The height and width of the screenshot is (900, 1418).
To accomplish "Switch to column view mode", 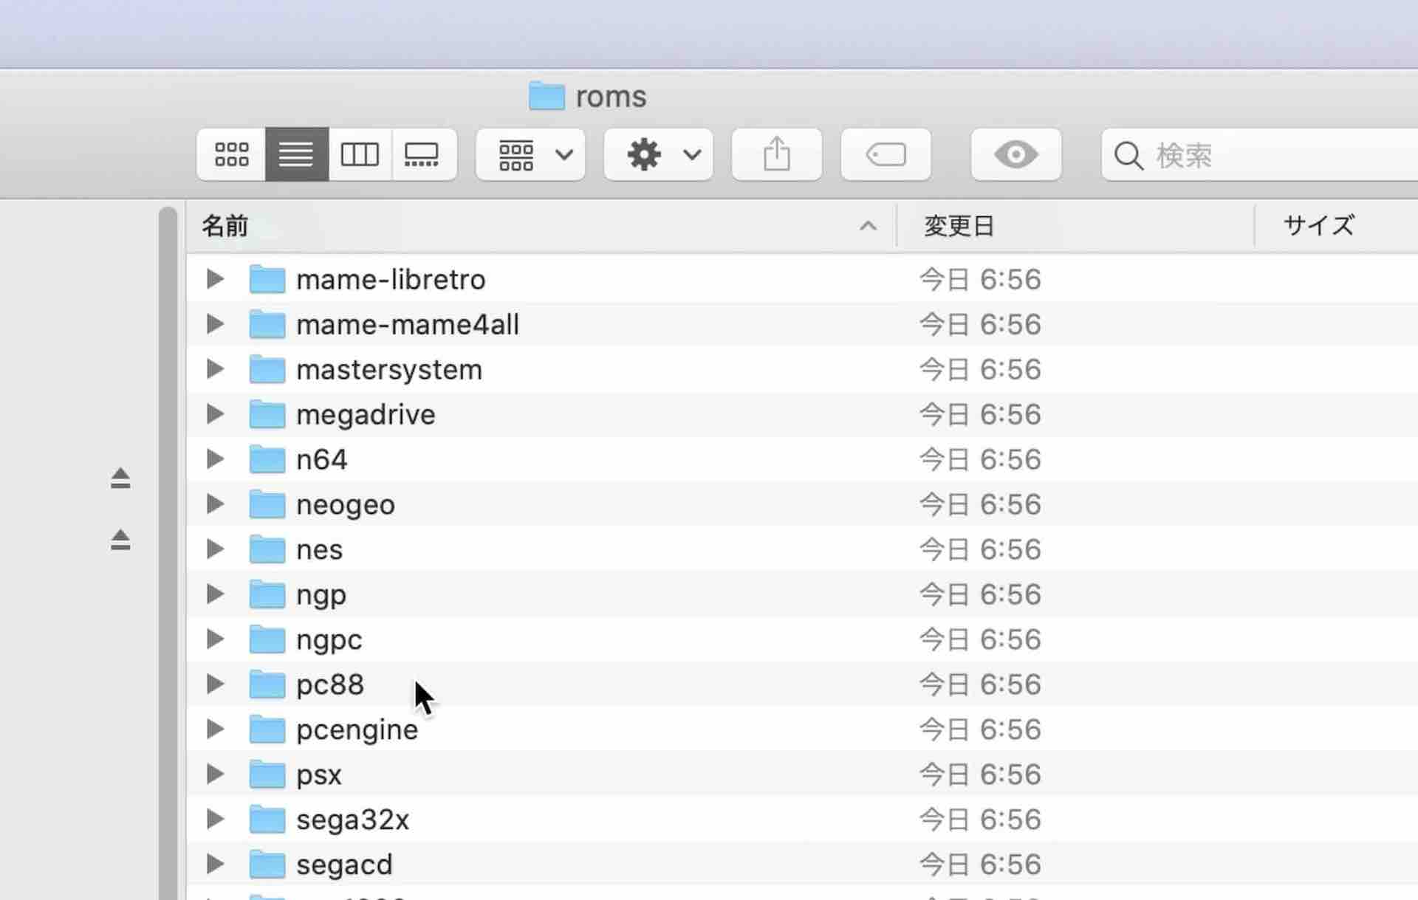I will tap(360, 154).
